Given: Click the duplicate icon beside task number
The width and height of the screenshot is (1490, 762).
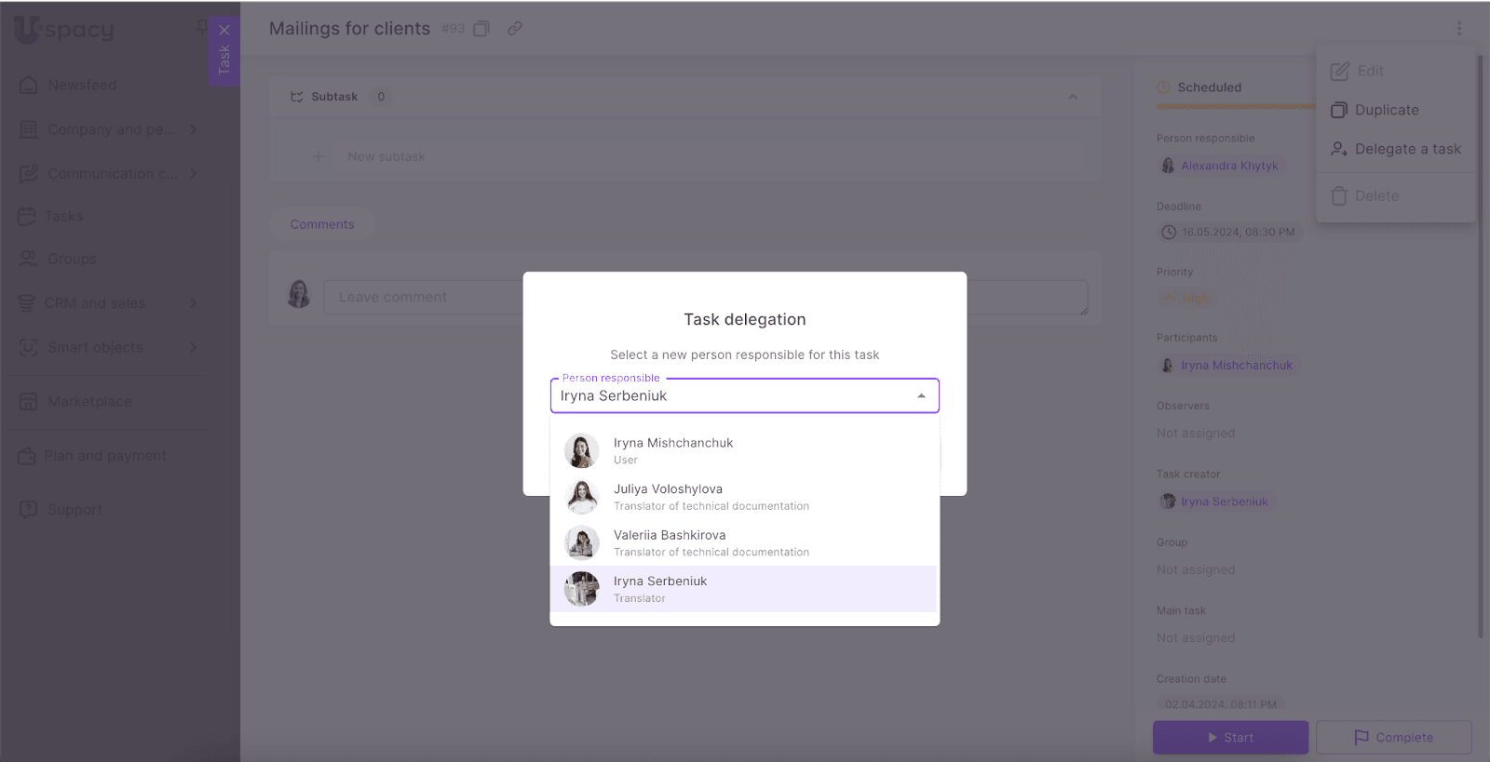Looking at the screenshot, I should pyautogui.click(x=481, y=29).
